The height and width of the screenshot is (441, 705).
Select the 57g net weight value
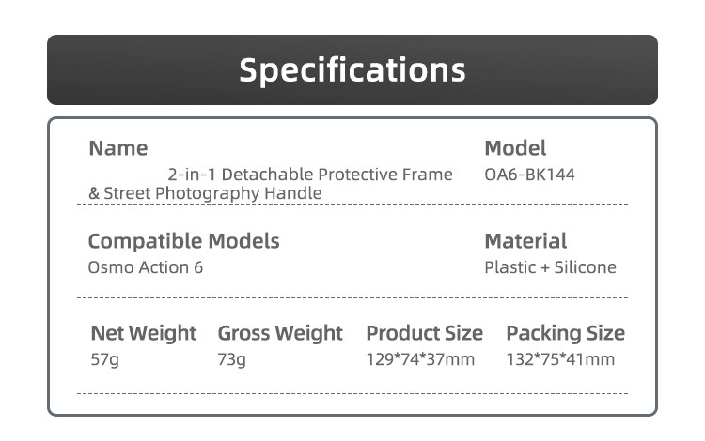pyautogui.click(x=104, y=359)
